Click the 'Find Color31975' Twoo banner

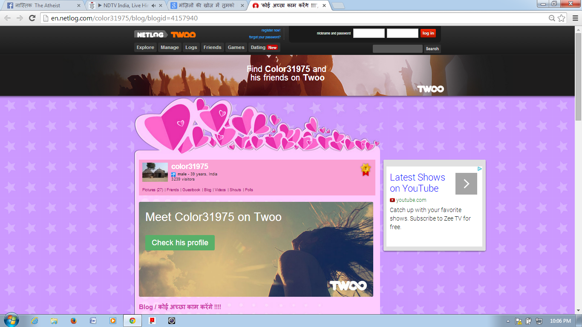[x=288, y=75]
